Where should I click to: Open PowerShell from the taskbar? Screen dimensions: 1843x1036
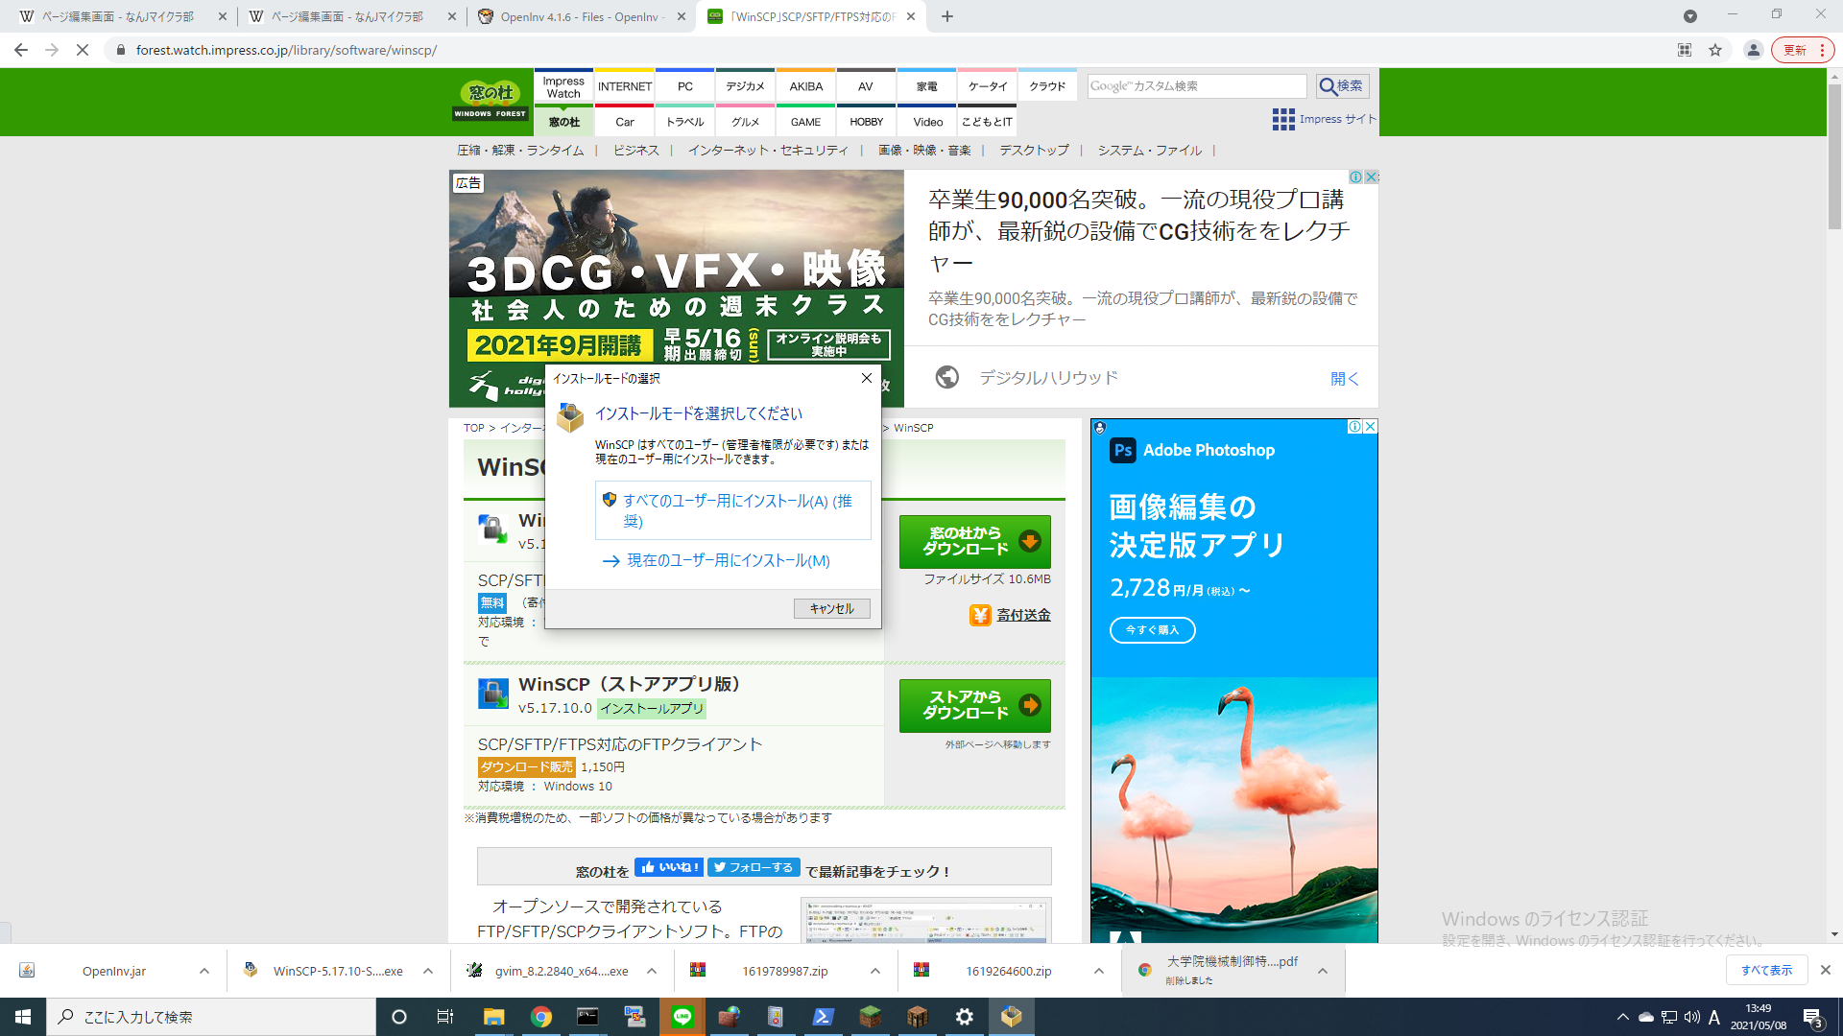(824, 1017)
